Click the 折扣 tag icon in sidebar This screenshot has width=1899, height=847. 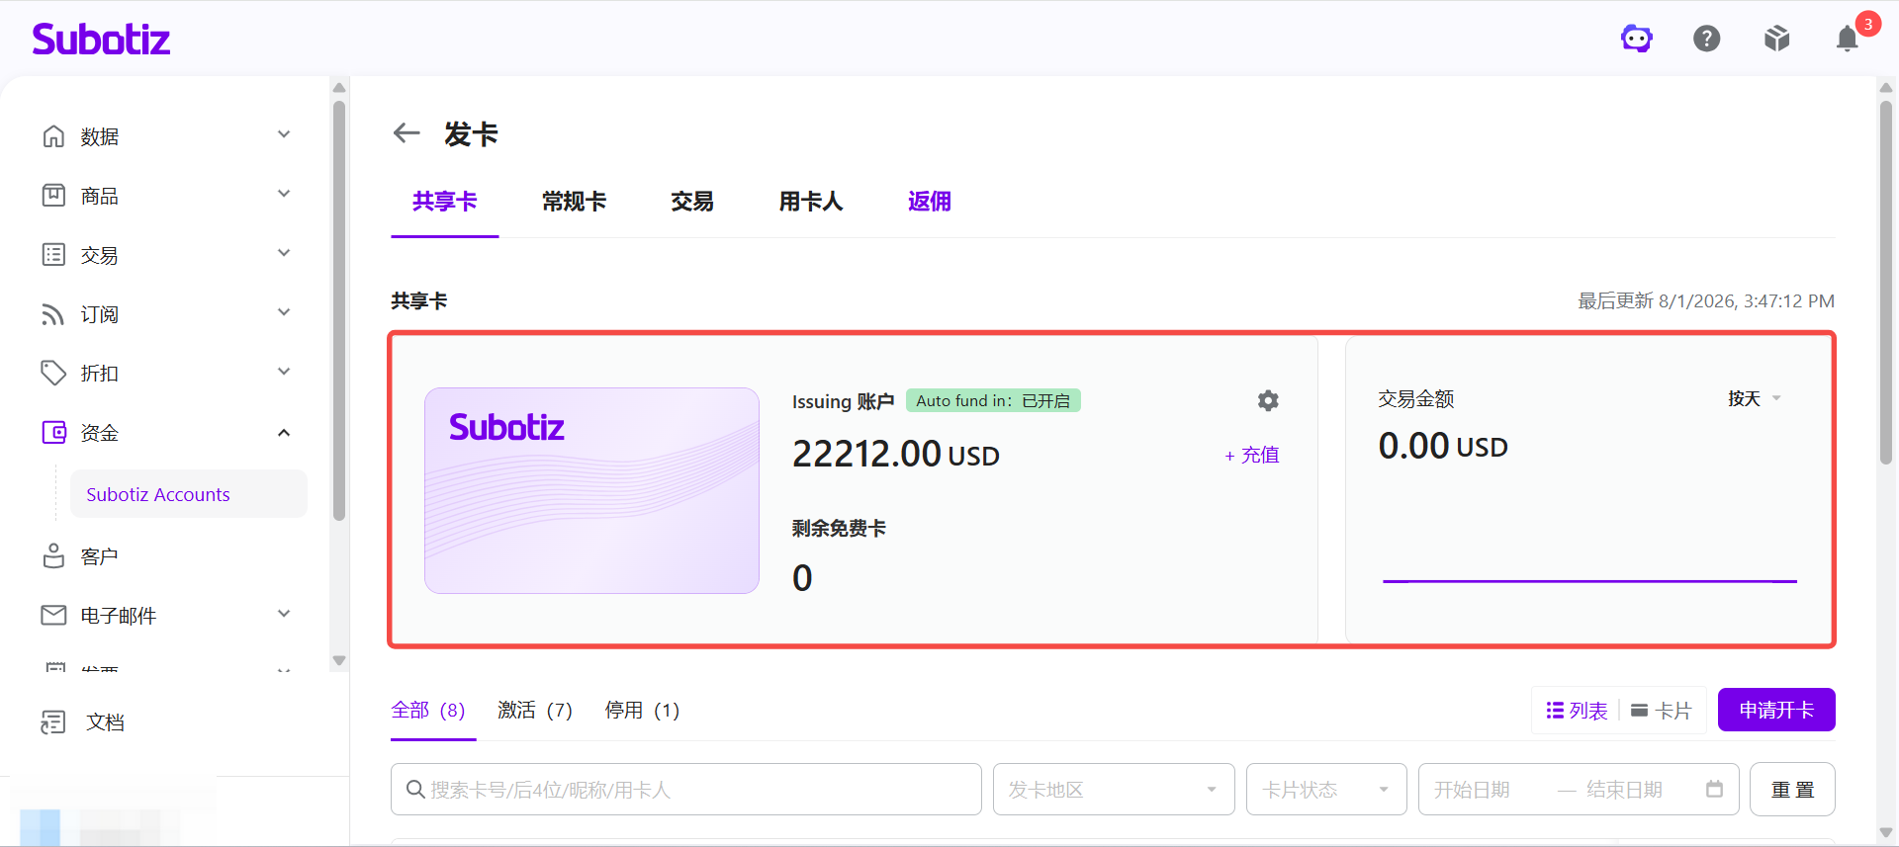53,373
